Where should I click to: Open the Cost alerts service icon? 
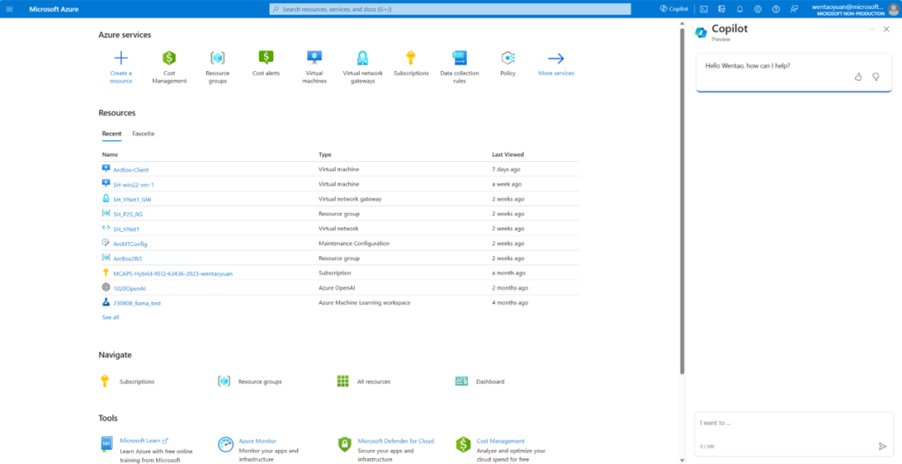pyautogui.click(x=266, y=57)
